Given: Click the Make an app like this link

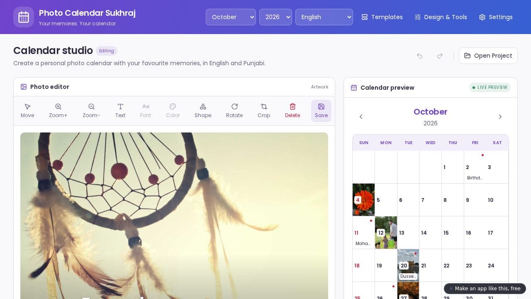Looking at the screenshot, I should (x=485, y=289).
